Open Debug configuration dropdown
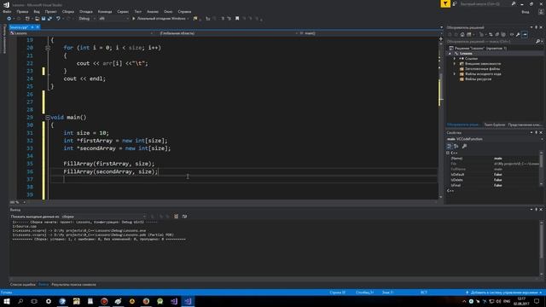This screenshot has height=307, width=546. 87,19
